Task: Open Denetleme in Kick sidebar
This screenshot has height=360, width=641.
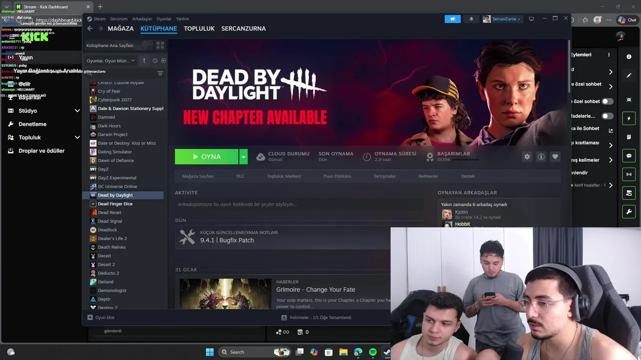Action: [x=33, y=124]
